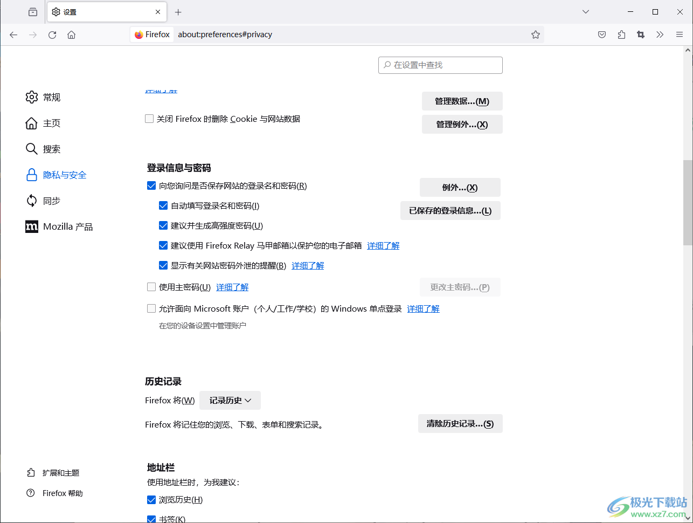
Task: Open 详细了解 link for 密码外泄提醒
Action: coord(308,266)
